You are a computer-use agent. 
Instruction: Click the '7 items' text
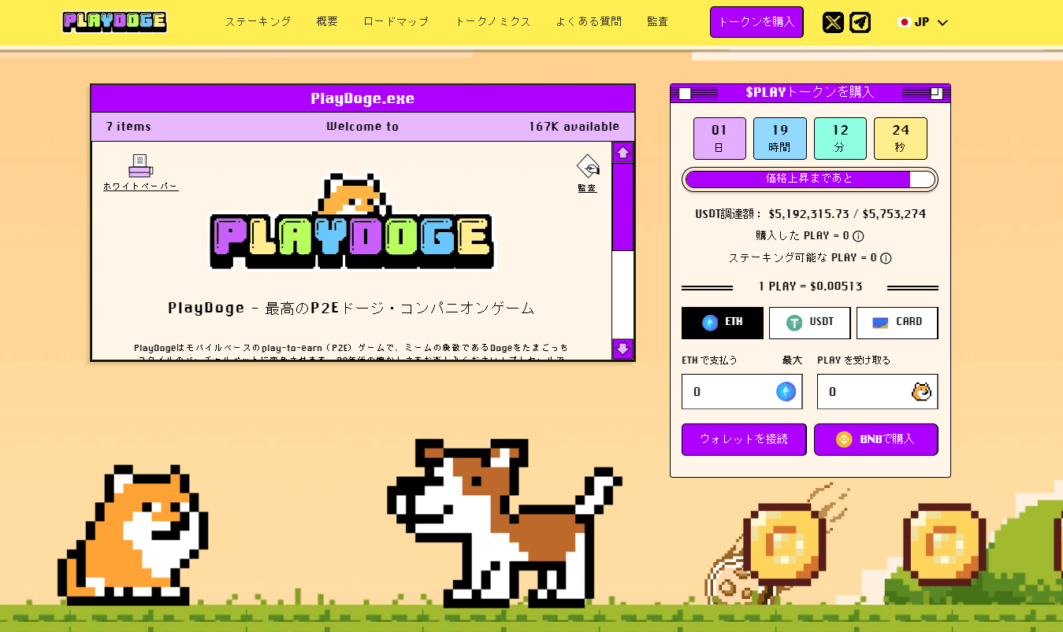click(x=128, y=127)
